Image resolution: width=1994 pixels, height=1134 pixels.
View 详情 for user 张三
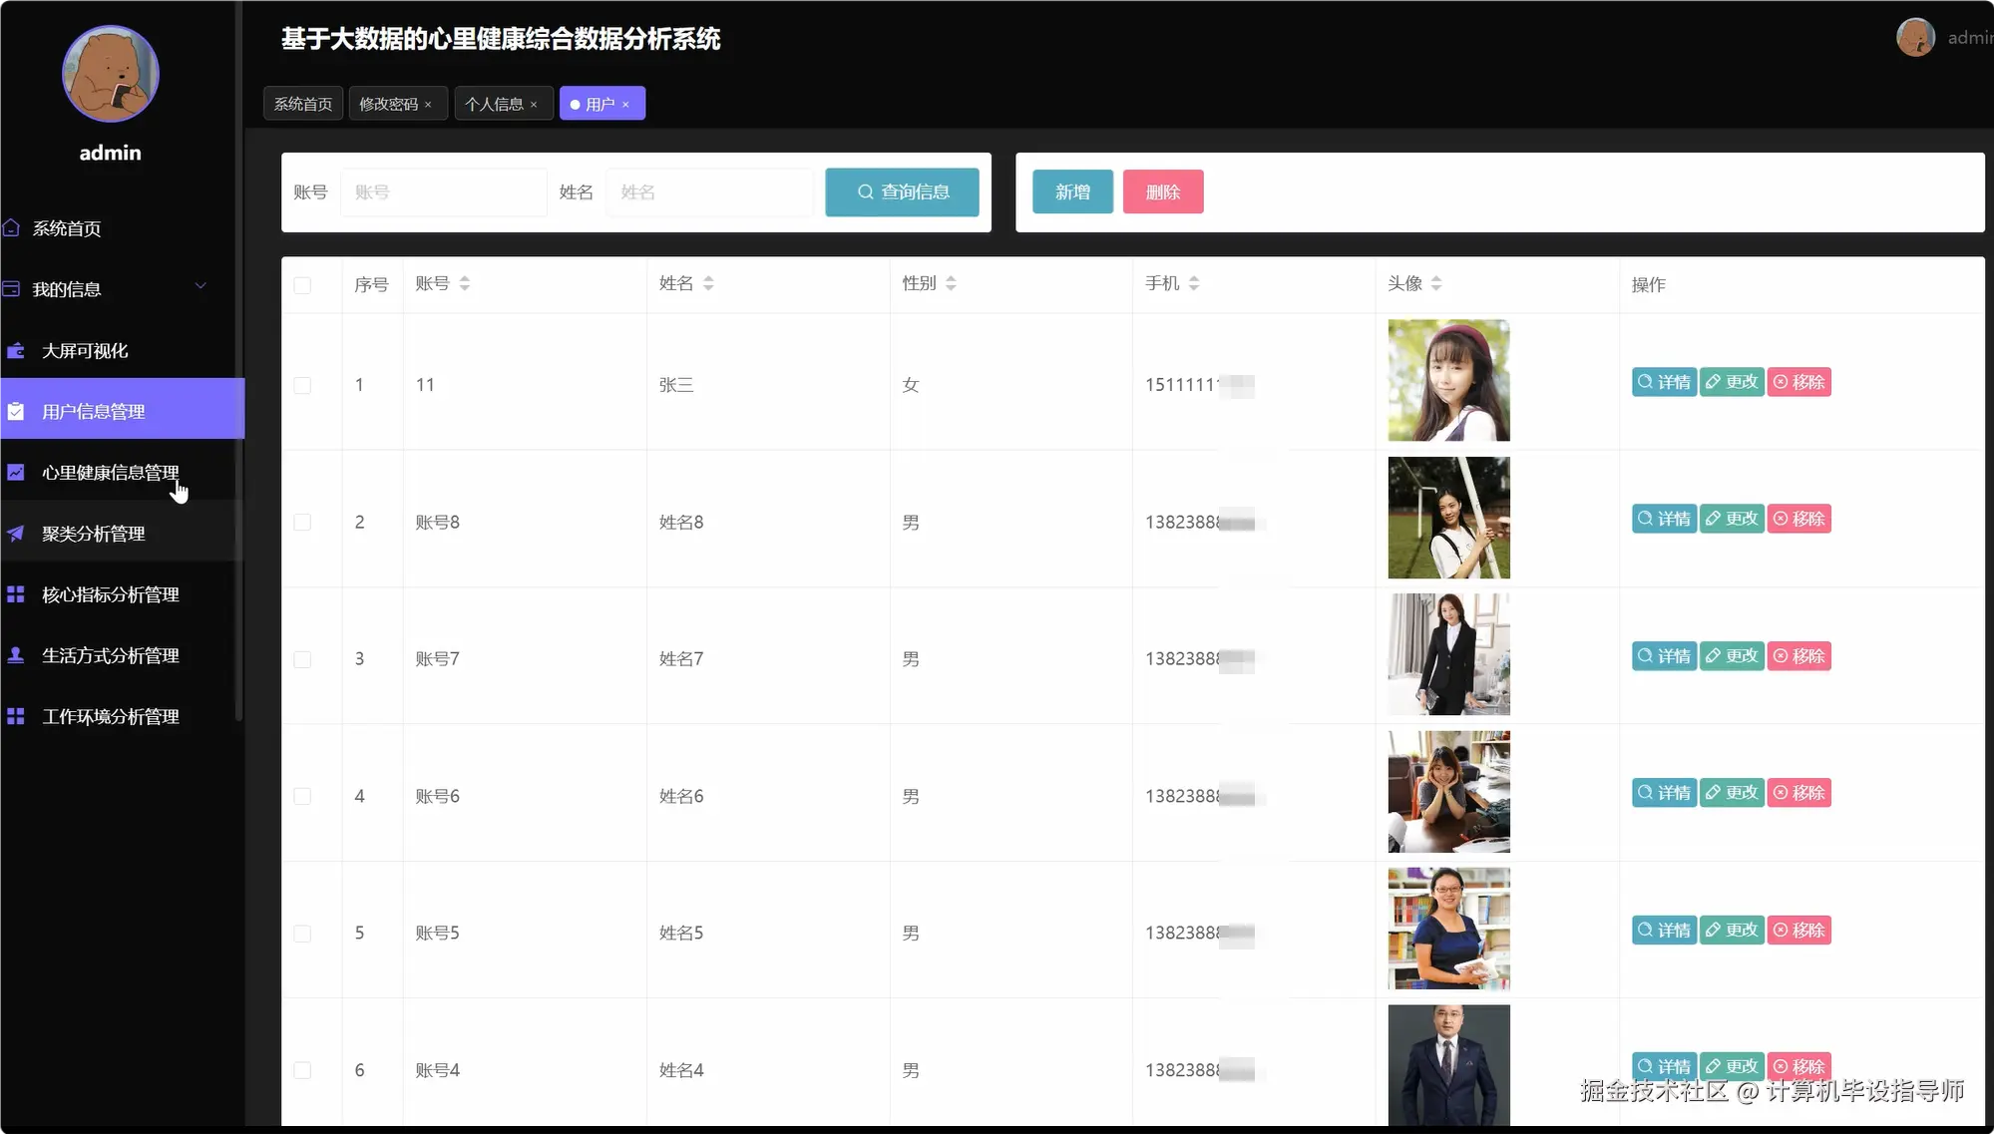coord(1664,382)
